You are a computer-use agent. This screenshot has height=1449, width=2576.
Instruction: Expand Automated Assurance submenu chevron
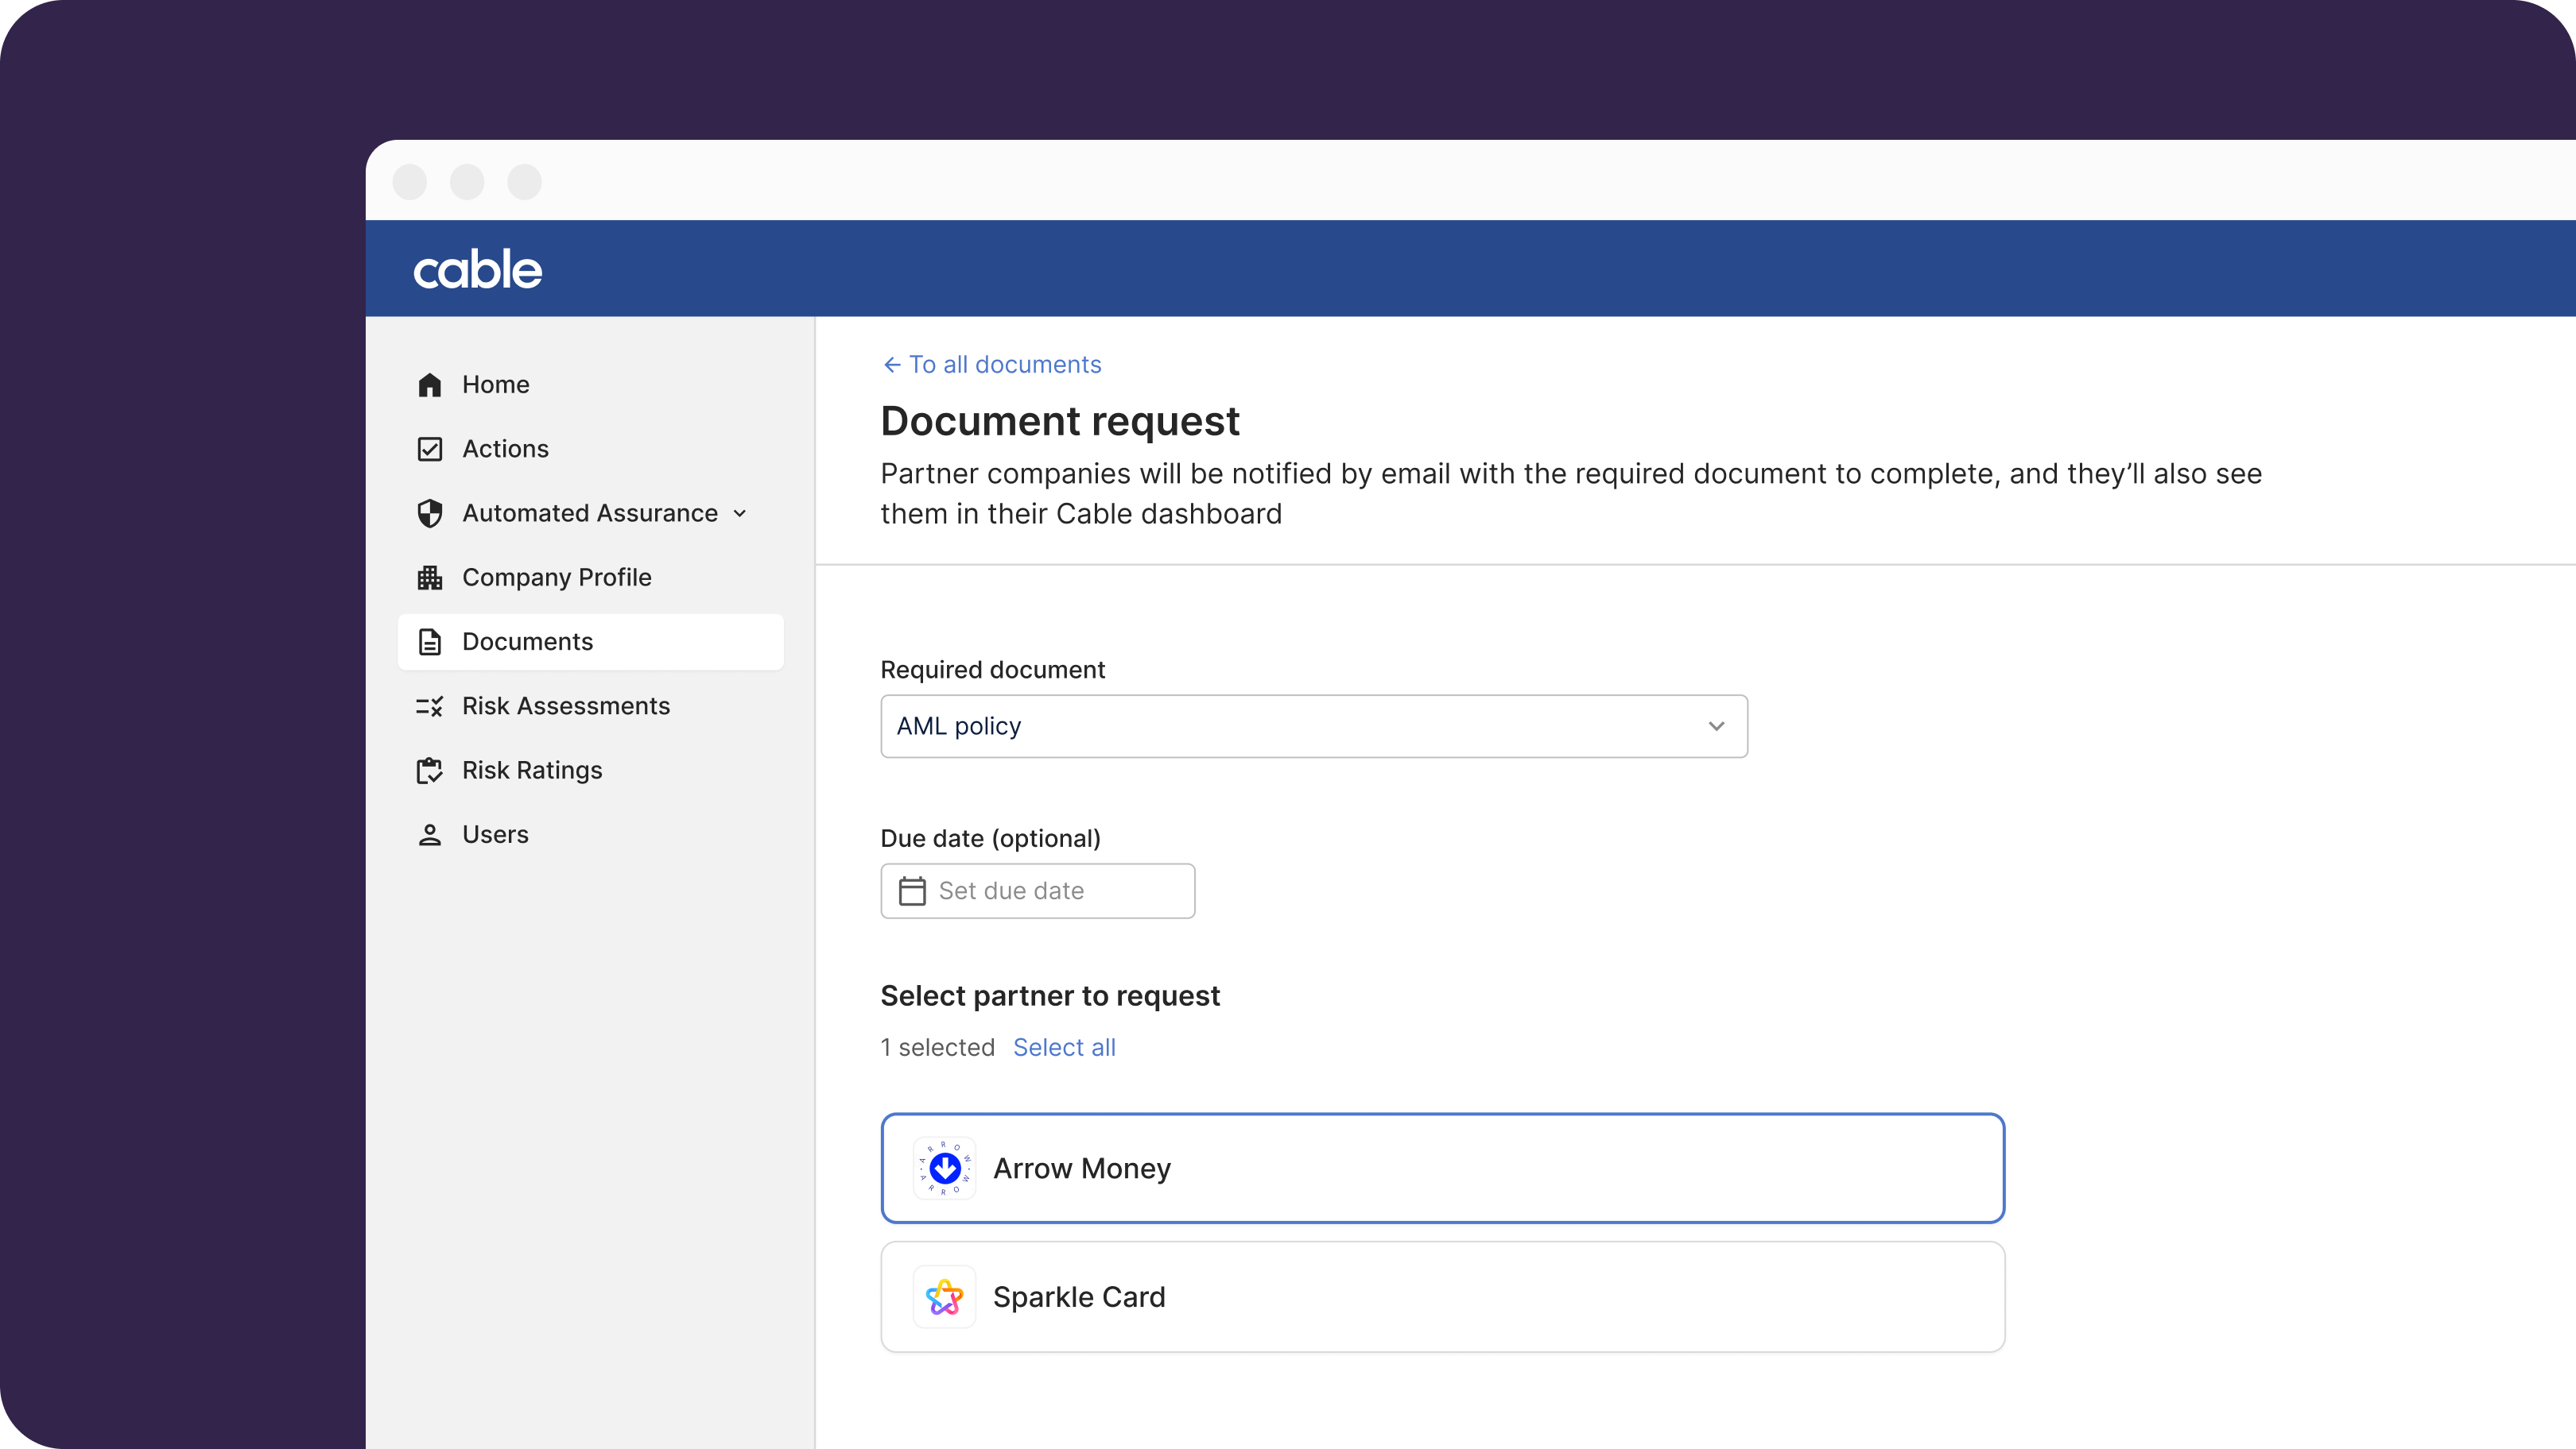[x=740, y=514]
